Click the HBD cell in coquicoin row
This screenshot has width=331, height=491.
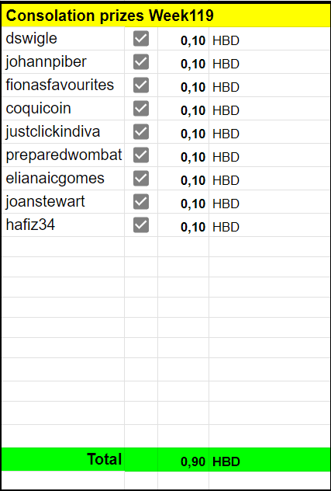(269, 108)
